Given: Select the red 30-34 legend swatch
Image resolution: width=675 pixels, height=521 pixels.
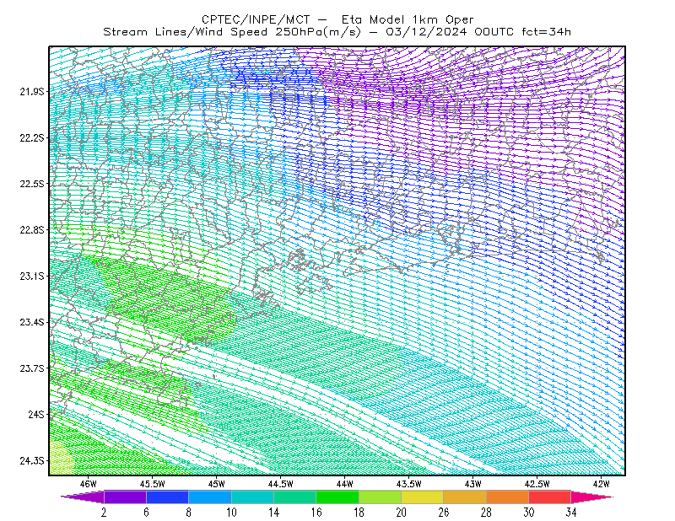Looking at the screenshot, I should (550, 497).
